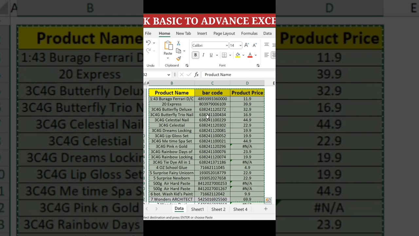The width and height of the screenshot is (419, 236).
Task: Open the Page Layout ribbon tab
Action: (224, 33)
